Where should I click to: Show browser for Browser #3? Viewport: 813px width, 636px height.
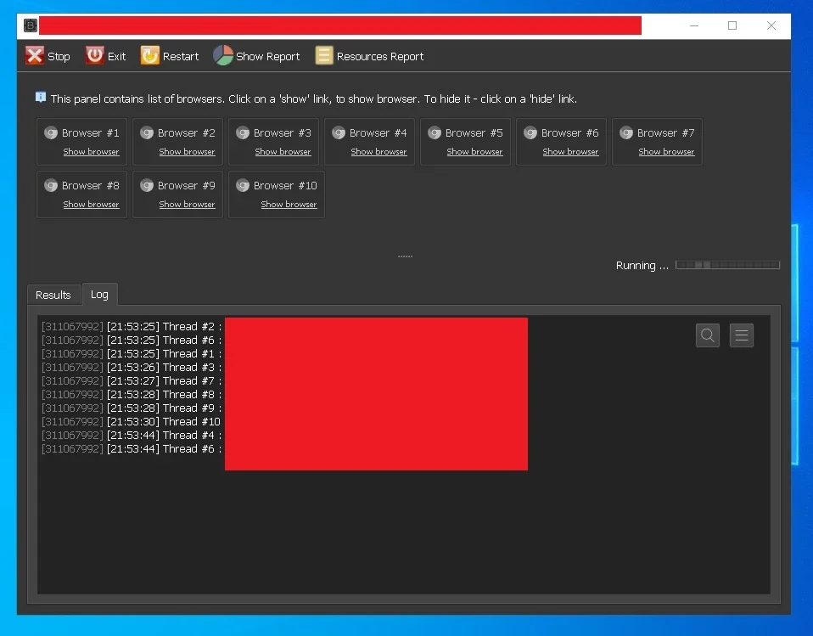pos(283,151)
